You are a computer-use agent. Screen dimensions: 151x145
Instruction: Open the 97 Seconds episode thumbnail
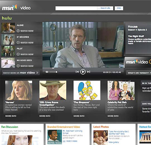pos(8,40)
